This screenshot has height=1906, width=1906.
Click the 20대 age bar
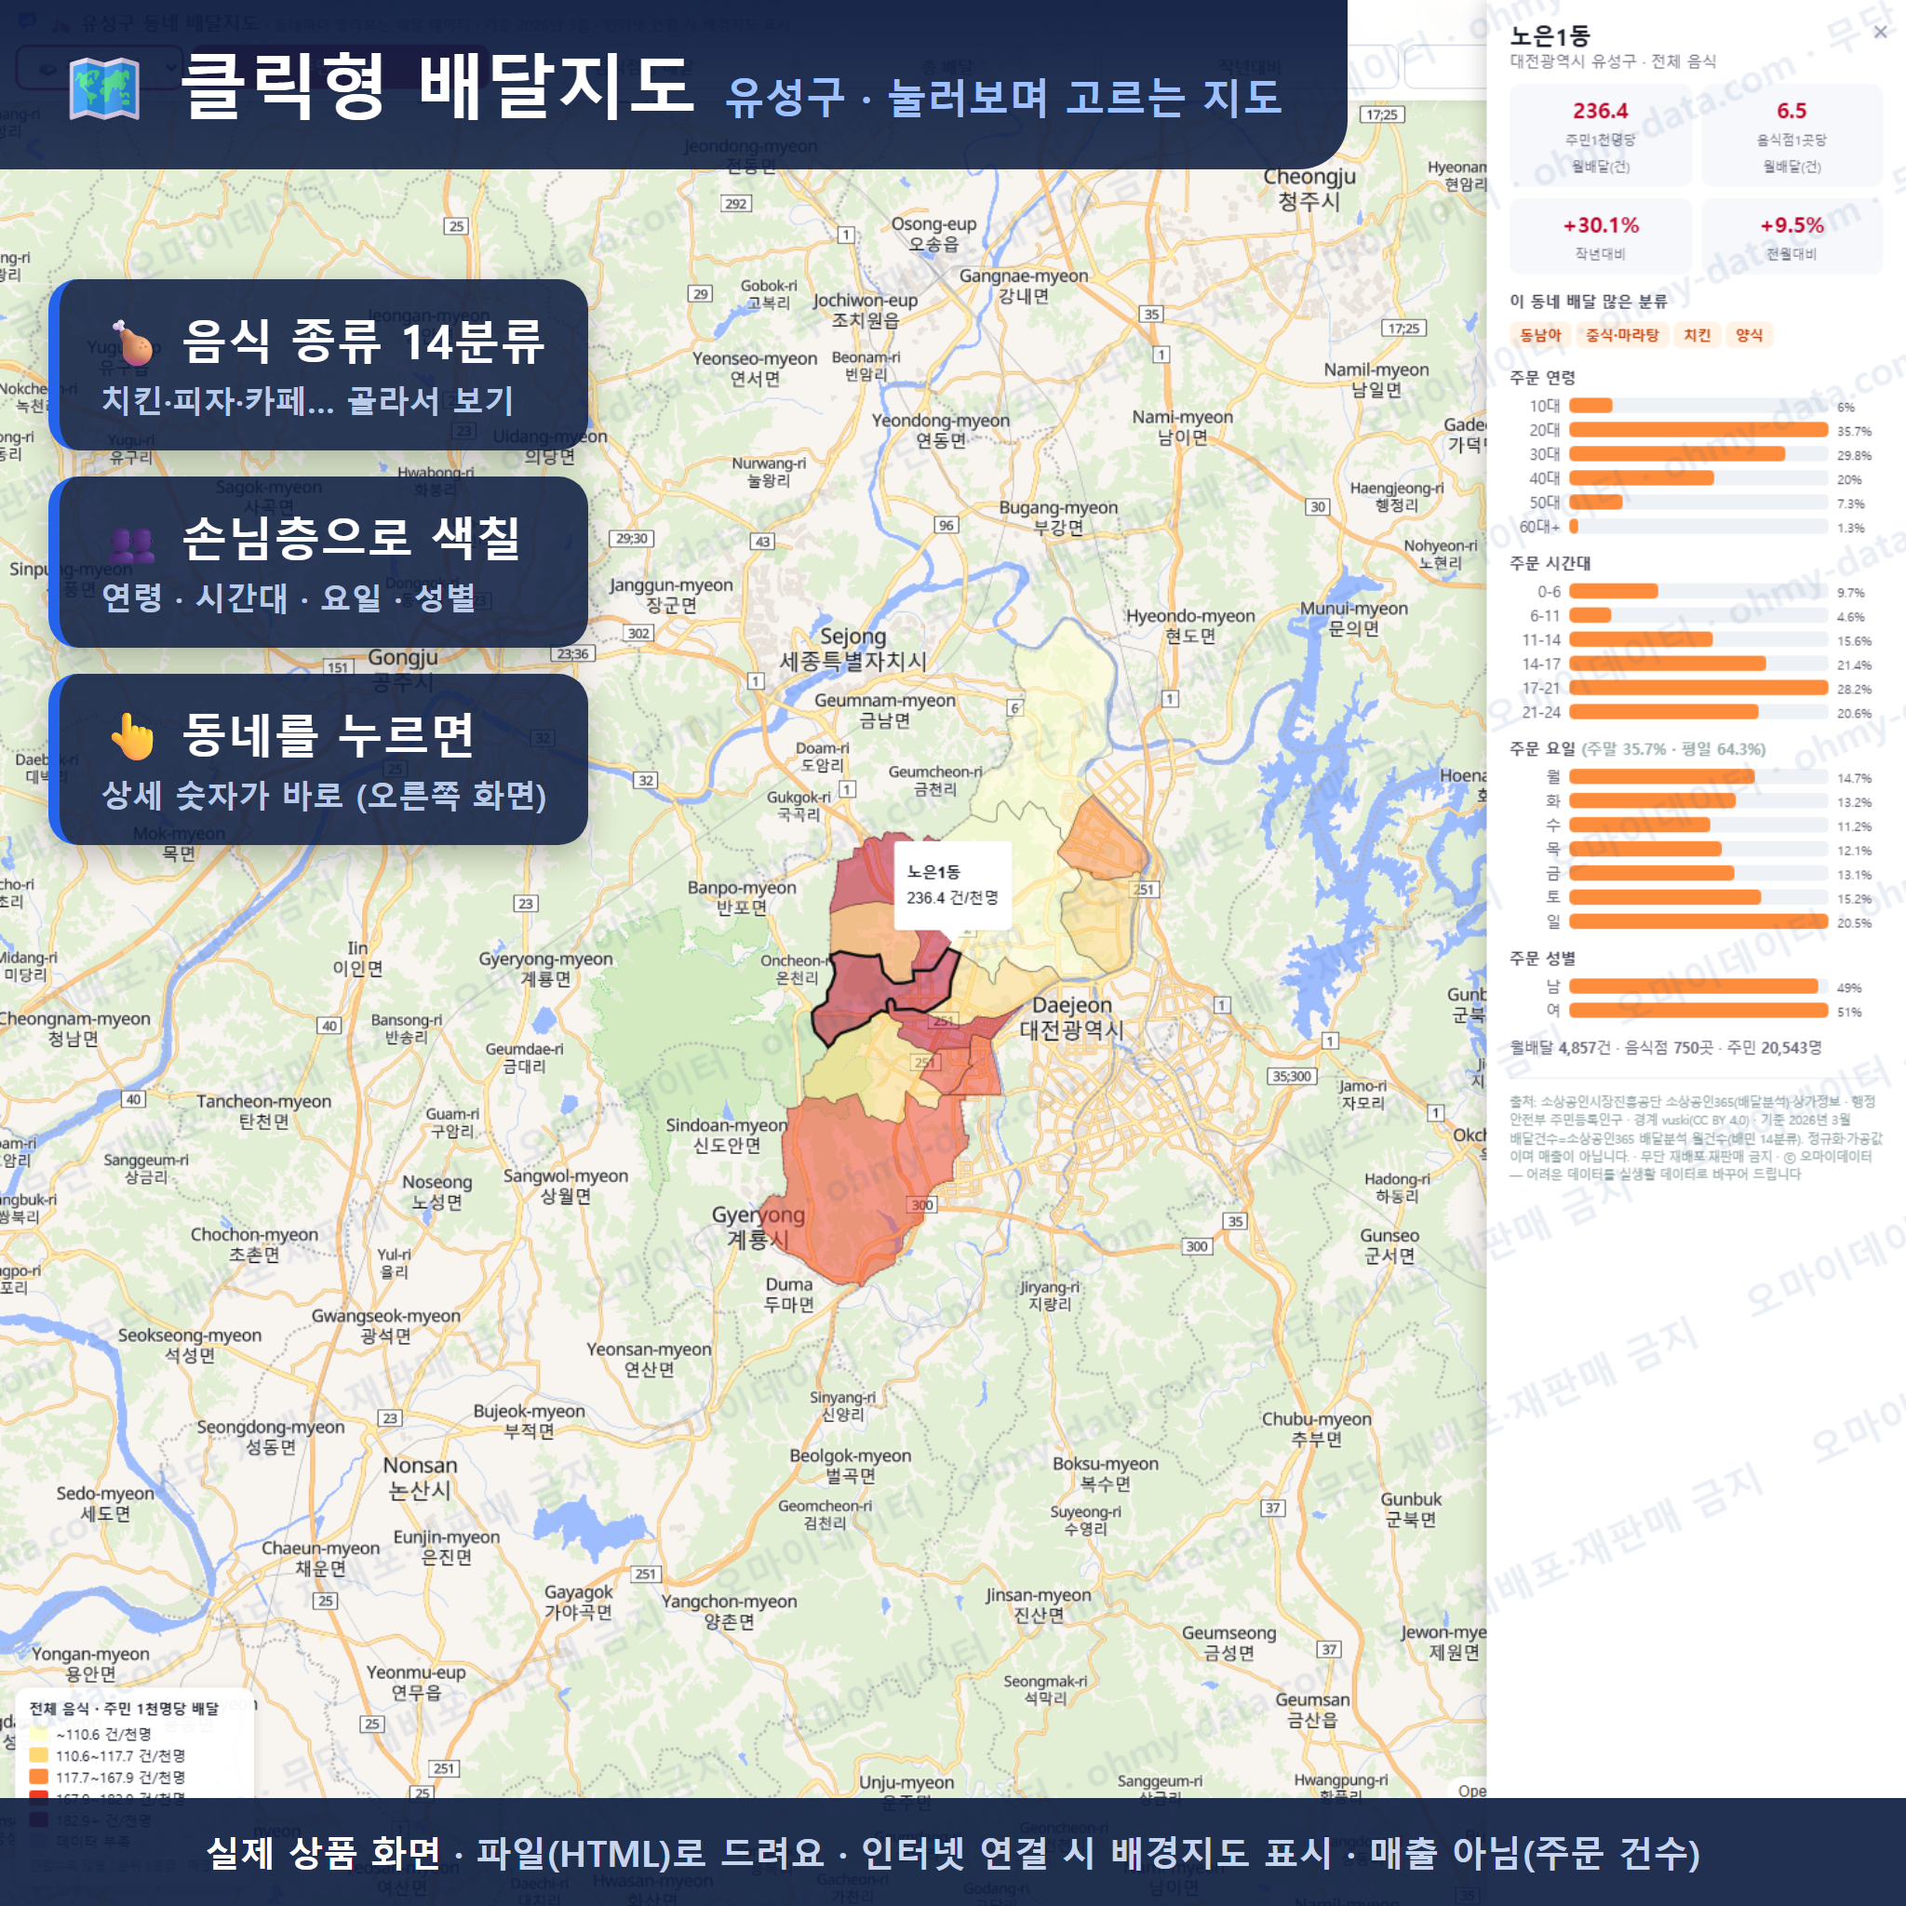(1698, 430)
